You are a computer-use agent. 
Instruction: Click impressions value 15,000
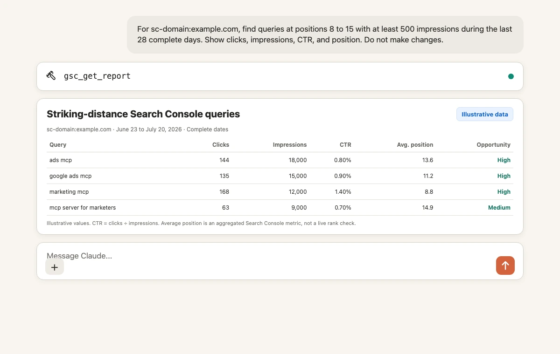pyautogui.click(x=298, y=176)
